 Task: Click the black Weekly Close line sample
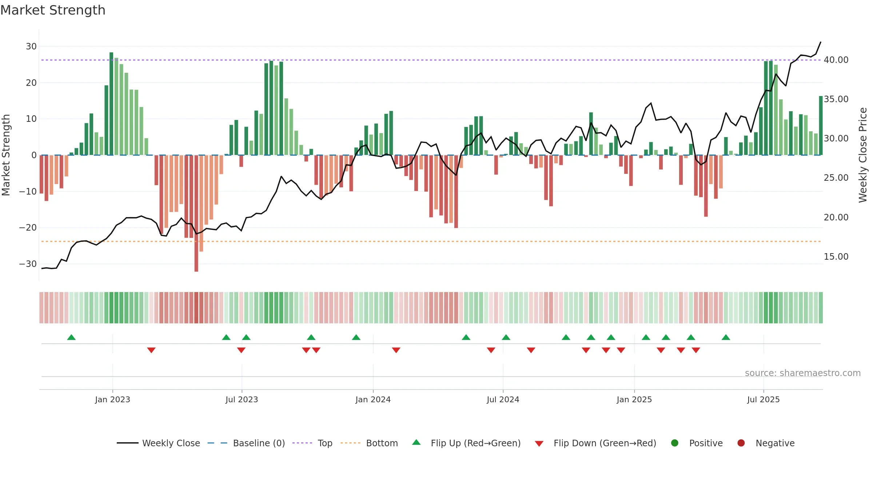(127, 443)
